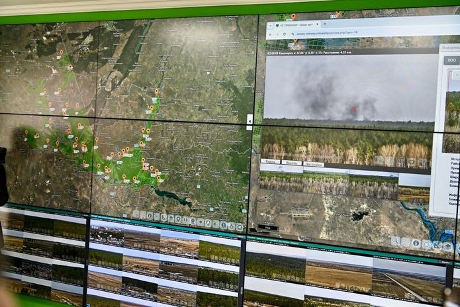Open the Карты tab below camera view
The image size is (460, 307).
[x=269, y=161]
